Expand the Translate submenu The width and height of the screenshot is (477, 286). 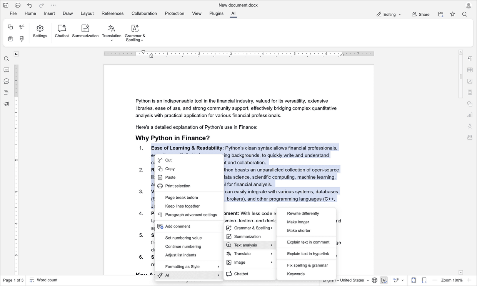(250, 254)
